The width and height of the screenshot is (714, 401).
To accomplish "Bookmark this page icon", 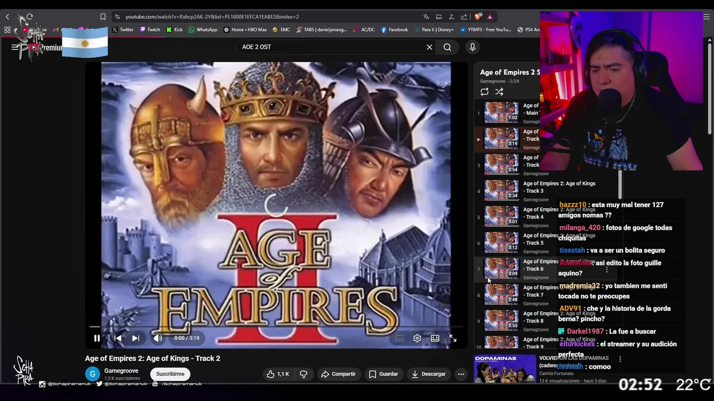I will (x=103, y=17).
